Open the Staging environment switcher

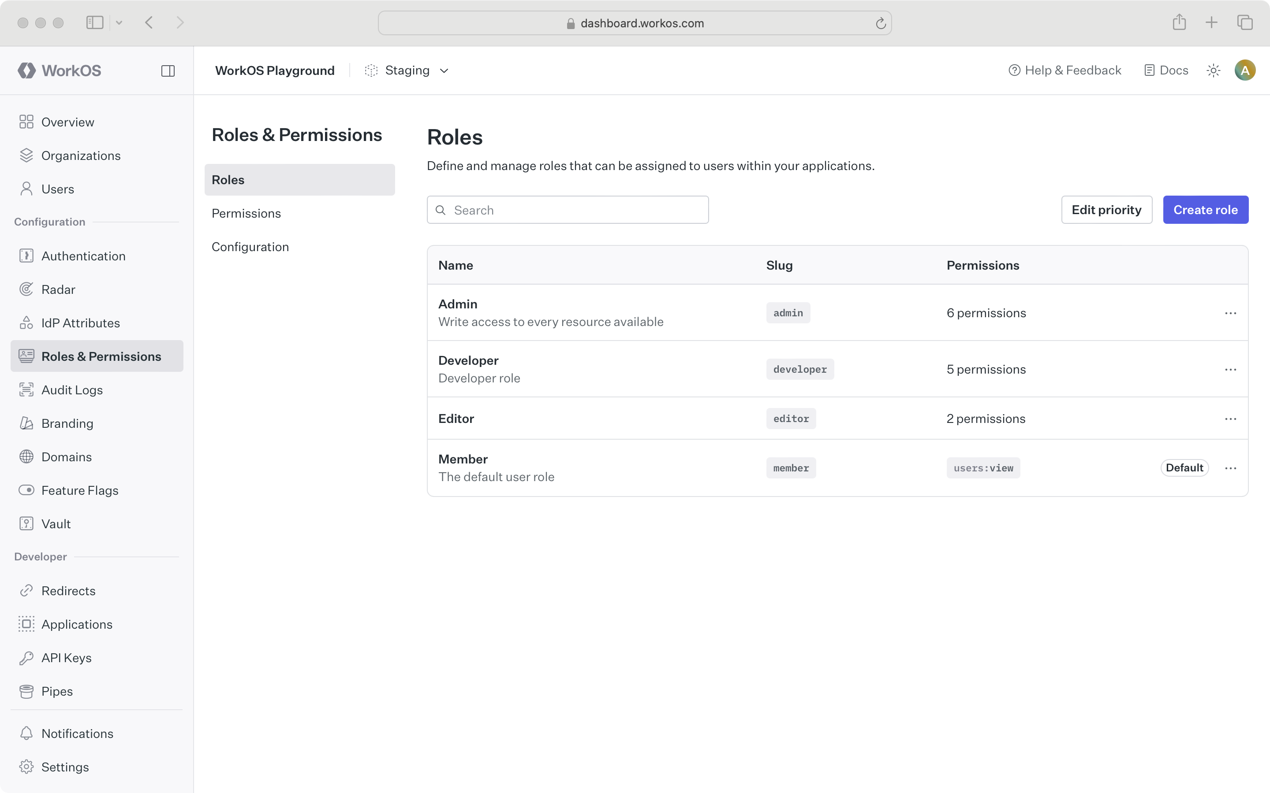pos(407,70)
